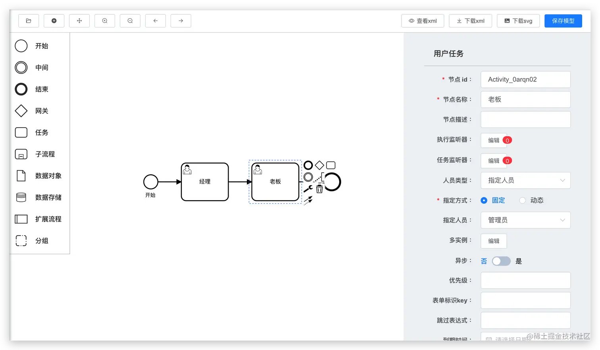The image size is (600, 350).
Task: Select the 分组 group palette item
Action: (32, 241)
